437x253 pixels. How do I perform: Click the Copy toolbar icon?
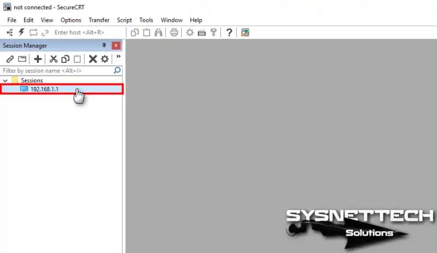[135, 33]
